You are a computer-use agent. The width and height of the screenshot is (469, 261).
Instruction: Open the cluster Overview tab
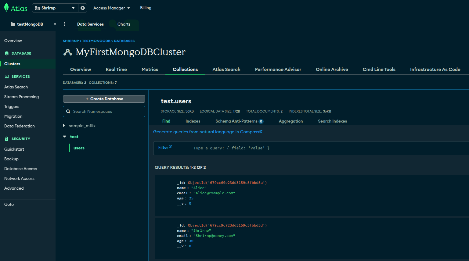(x=81, y=70)
